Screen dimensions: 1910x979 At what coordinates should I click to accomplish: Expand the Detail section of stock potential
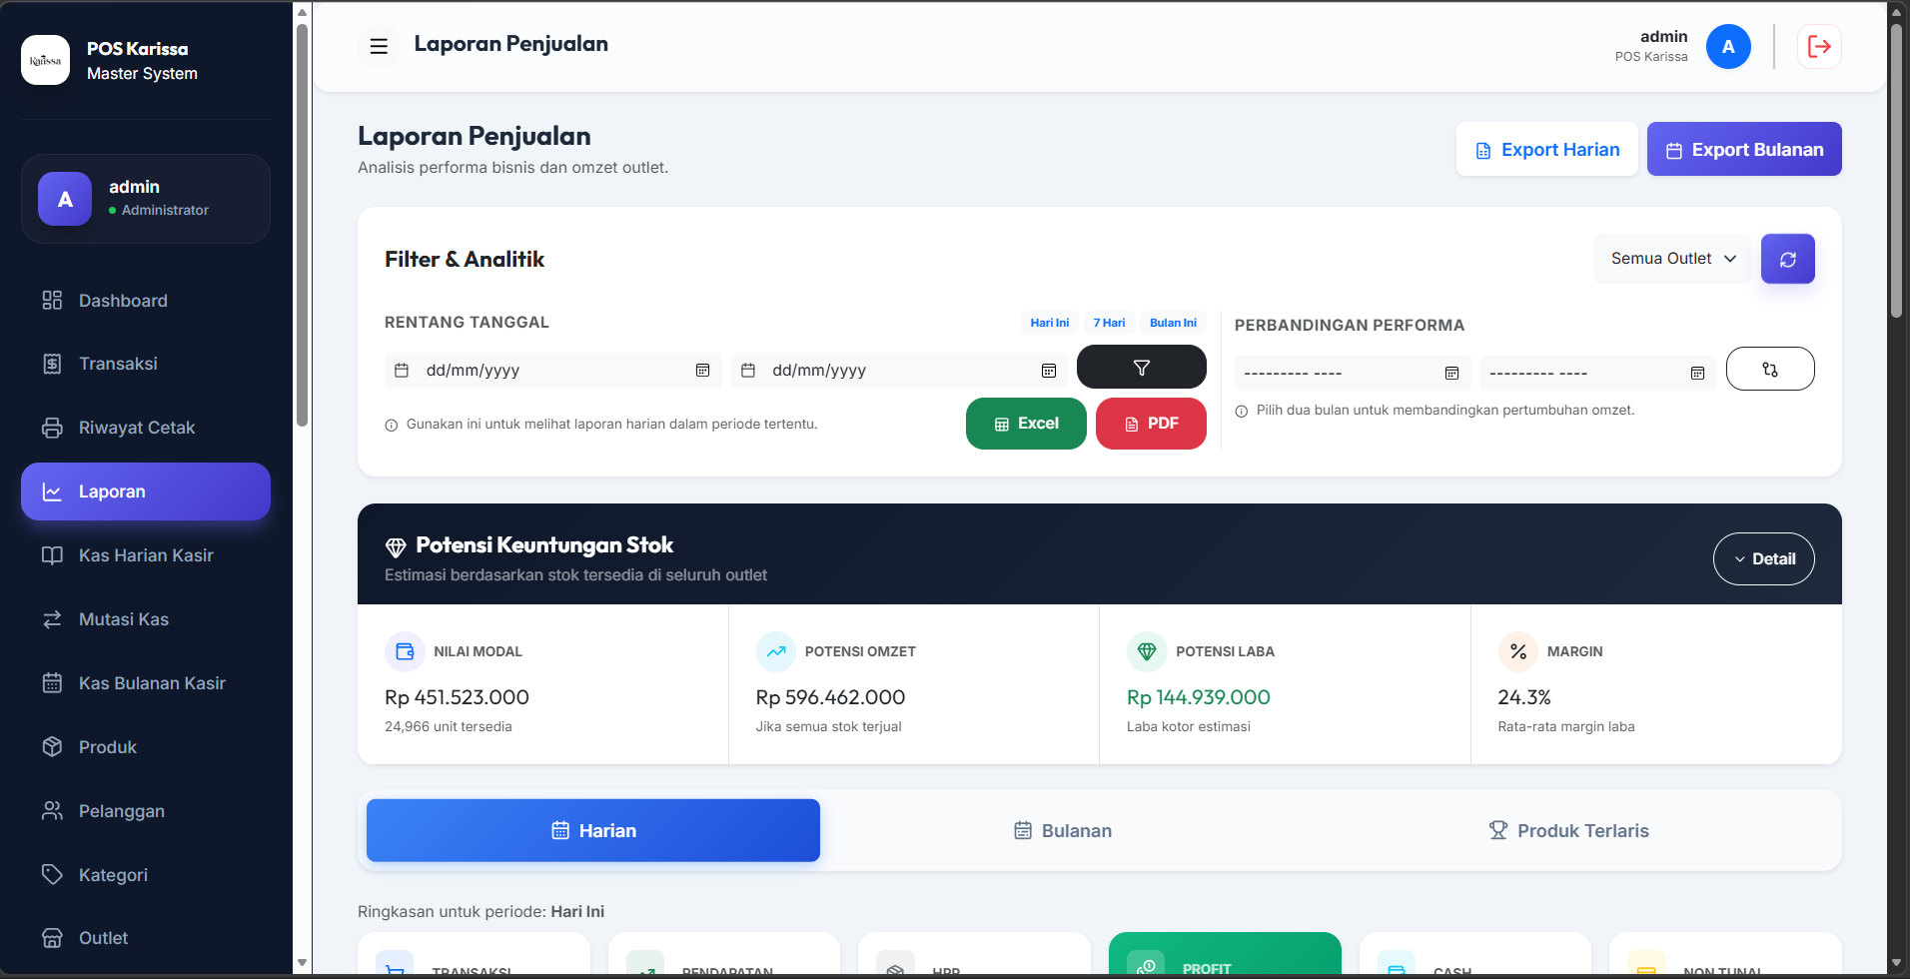coord(1763,558)
